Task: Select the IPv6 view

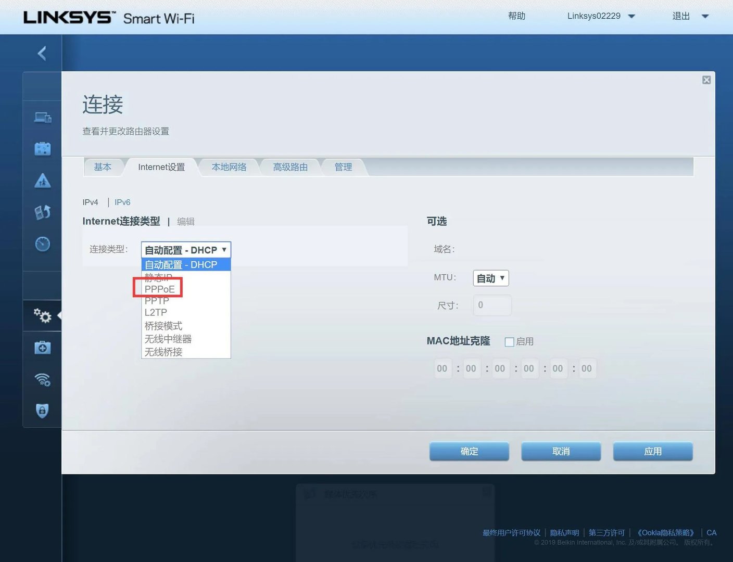Action: 122,202
